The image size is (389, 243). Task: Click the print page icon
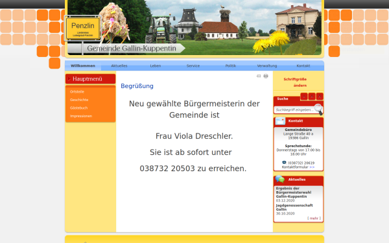click(266, 76)
